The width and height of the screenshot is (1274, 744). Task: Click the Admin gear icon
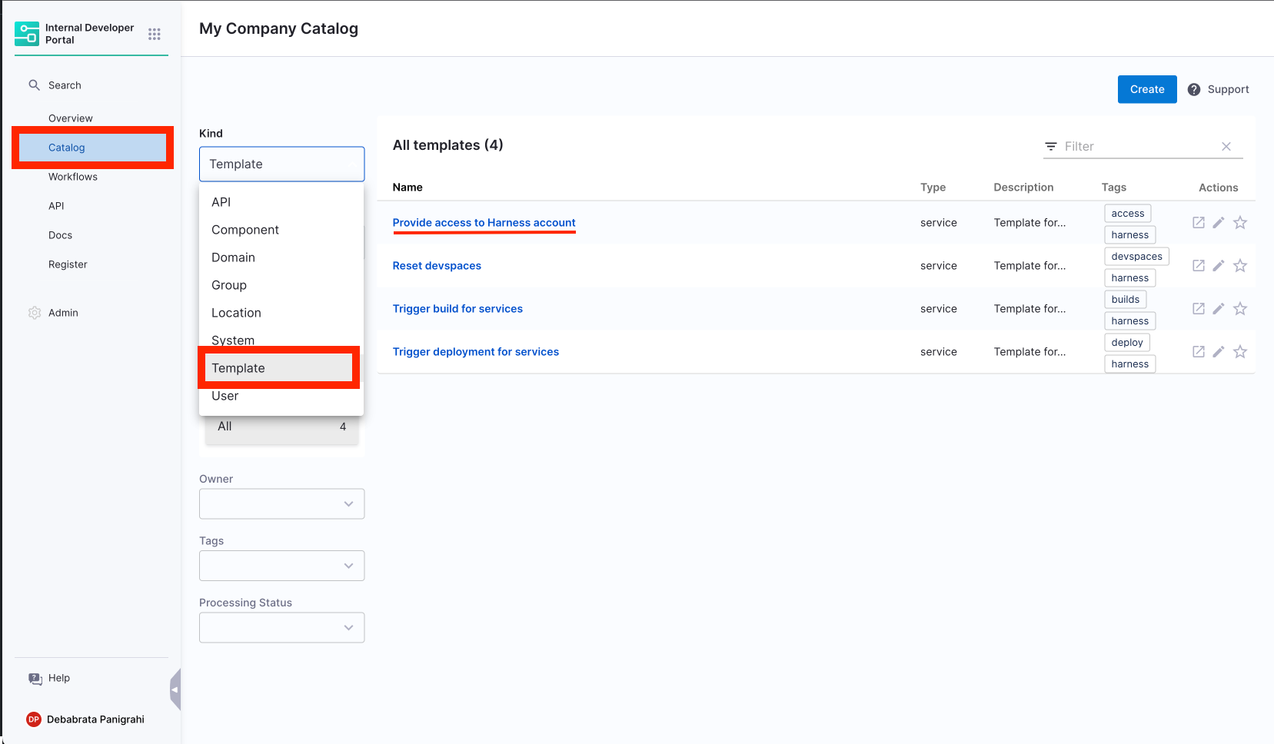coord(35,313)
